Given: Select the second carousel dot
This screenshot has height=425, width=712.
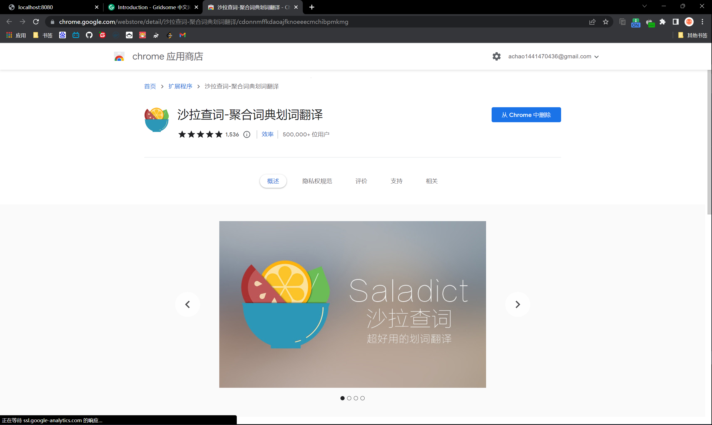Looking at the screenshot, I should tap(349, 398).
